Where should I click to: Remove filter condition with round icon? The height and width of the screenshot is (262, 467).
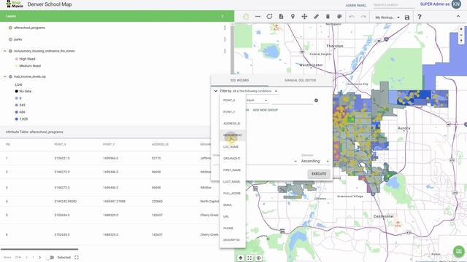pos(316,100)
